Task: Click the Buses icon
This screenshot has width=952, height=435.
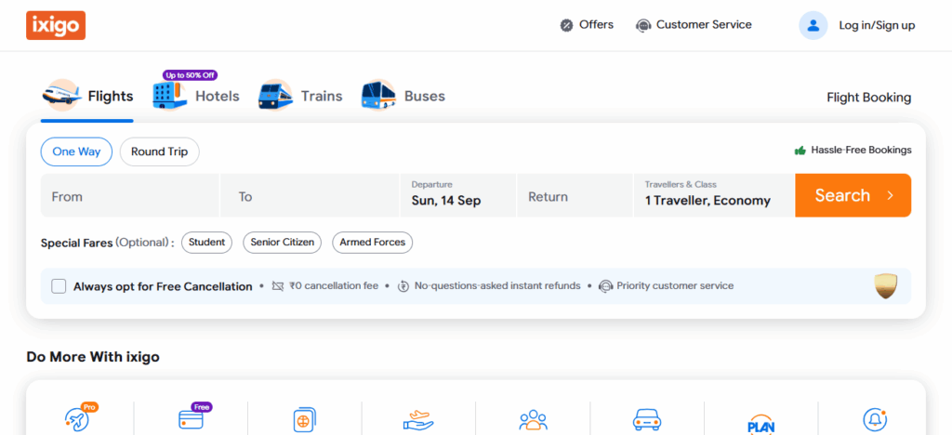Action: [379, 96]
